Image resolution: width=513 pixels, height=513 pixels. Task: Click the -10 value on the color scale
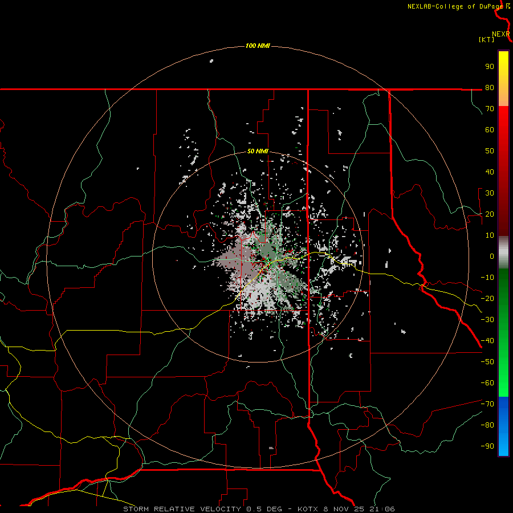pos(487,278)
